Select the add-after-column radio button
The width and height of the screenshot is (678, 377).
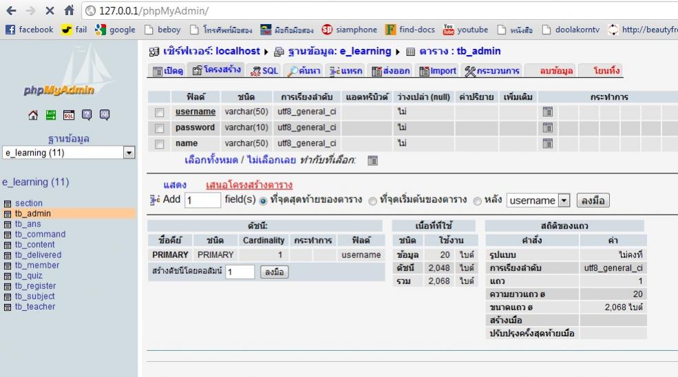point(478,201)
